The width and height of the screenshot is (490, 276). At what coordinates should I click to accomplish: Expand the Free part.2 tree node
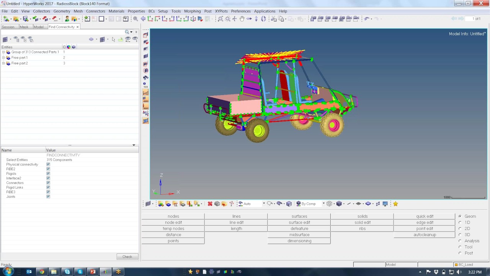(x=3, y=63)
